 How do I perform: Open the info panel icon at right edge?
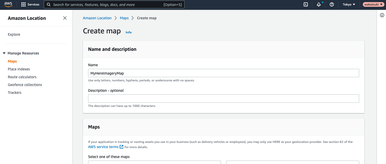coord(382,15)
